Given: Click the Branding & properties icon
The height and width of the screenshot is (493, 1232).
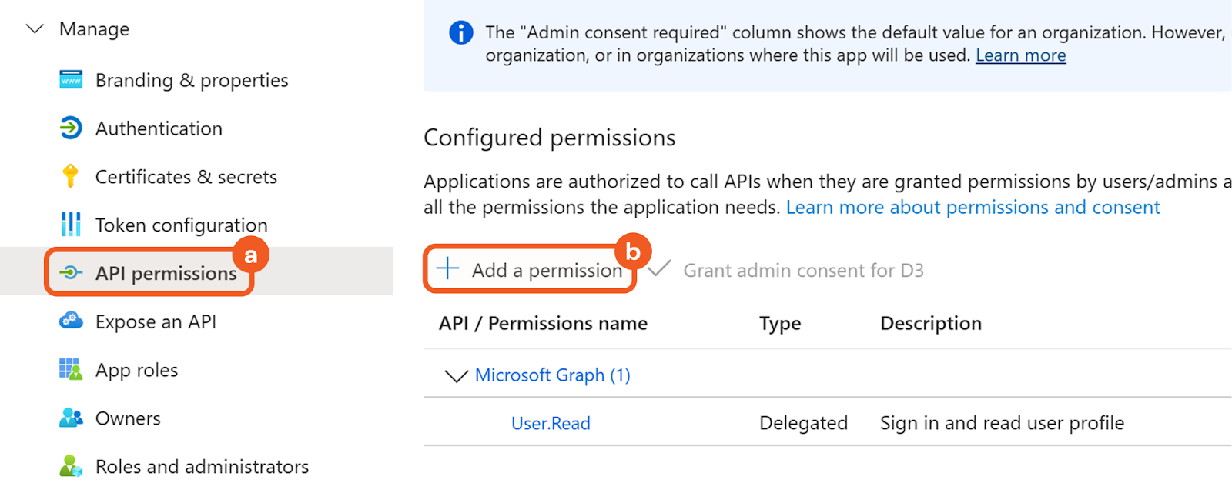Looking at the screenshot, I should (71, 80).
